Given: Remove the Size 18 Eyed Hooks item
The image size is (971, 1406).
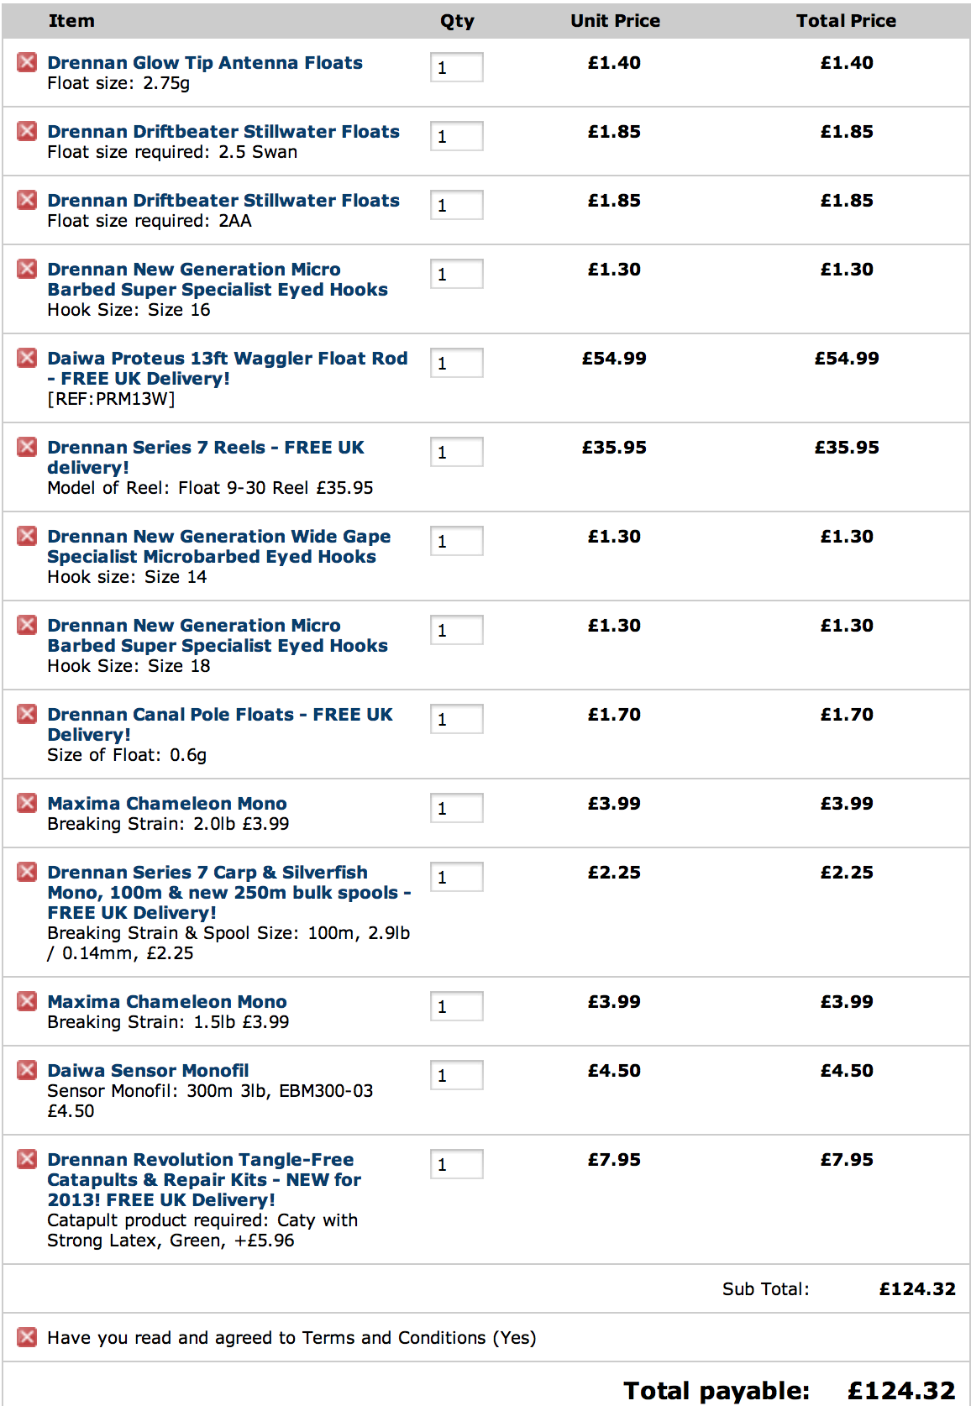Looking at the screenshot, I should 27,624.
